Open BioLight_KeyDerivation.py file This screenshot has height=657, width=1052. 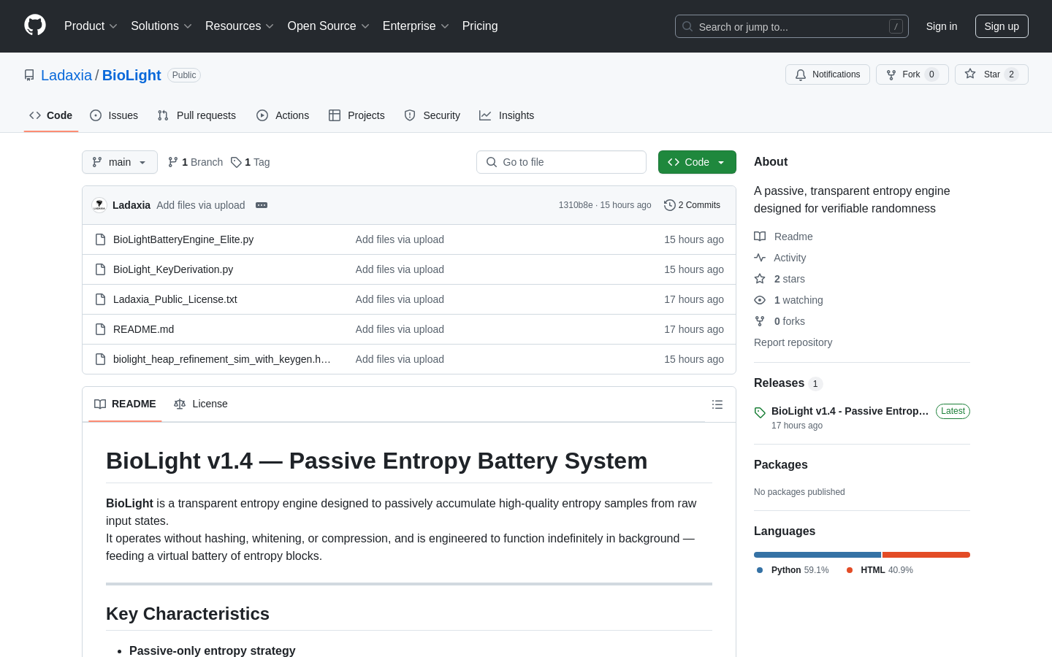[173, 269]
